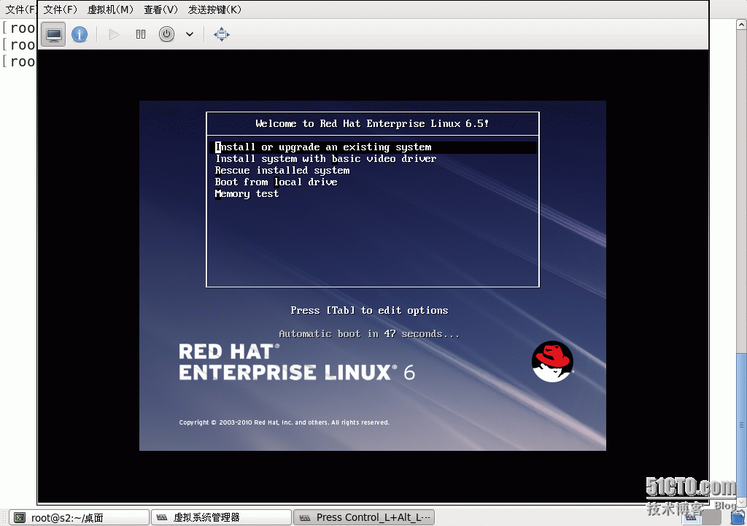The height and width of the screenshot is (526, 747).
Task: Run the virtual machine with play icon
Action: click(114, 34)
